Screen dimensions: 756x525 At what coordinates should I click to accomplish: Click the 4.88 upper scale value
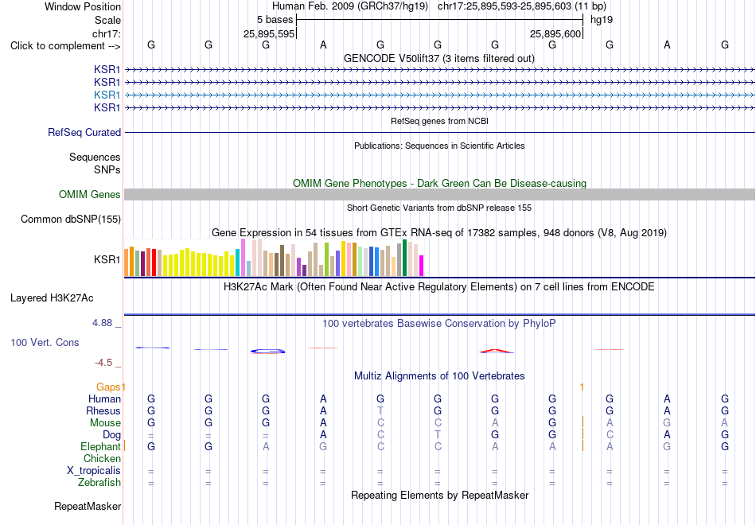point(102,323)
